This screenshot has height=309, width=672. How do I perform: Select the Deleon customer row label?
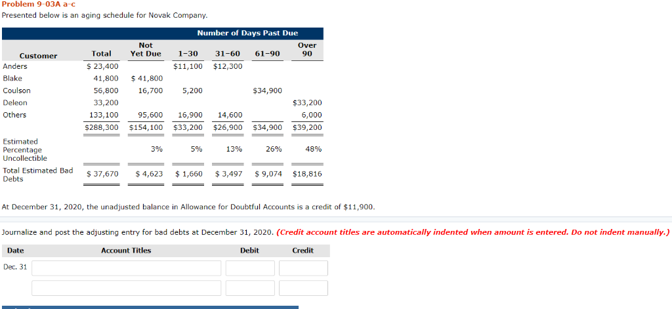pyautogui.click(x=15, y=102)
